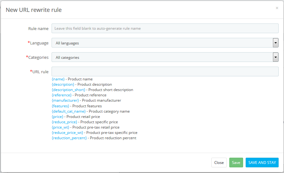This screenshot has height=173, width=284.
Task: Click the Rule name input field
Action: click(165, 28)
